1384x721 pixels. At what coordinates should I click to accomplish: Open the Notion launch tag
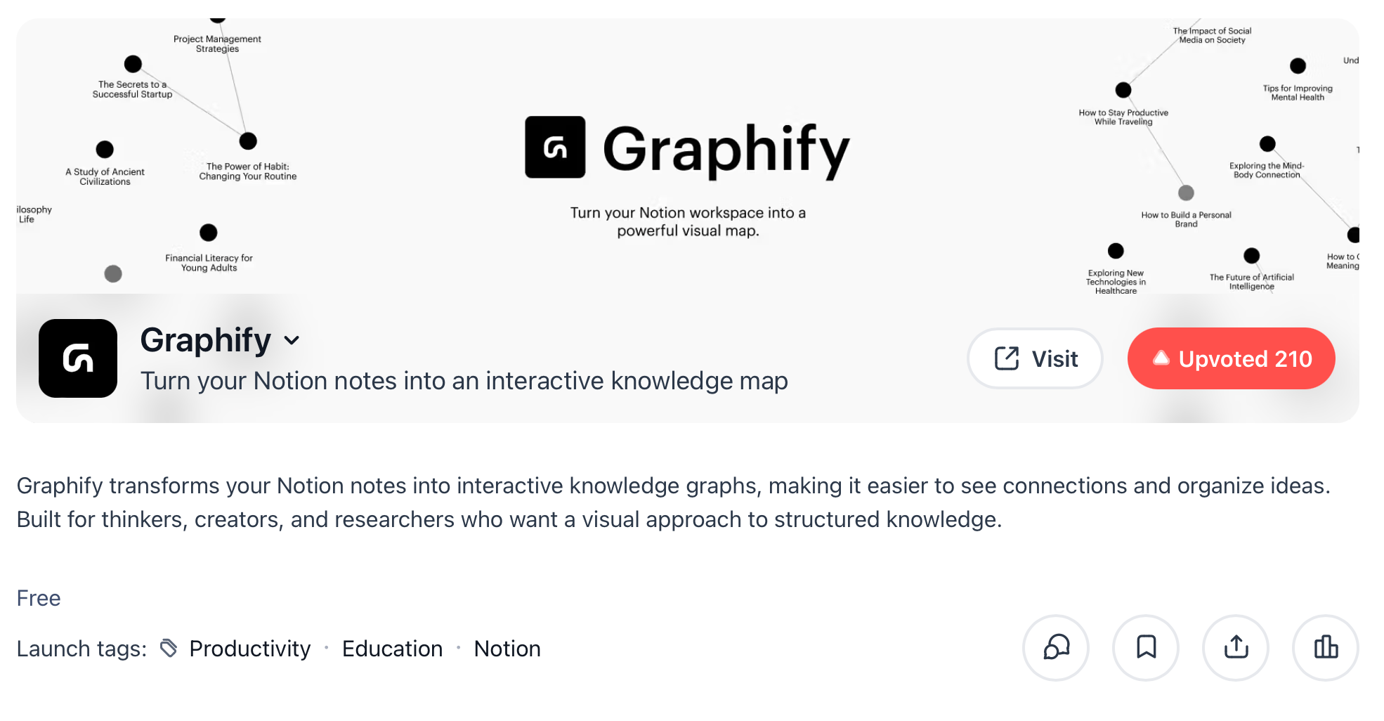click(x=507, y=649)
